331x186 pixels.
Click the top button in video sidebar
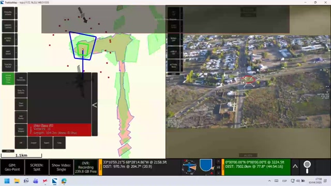(x=174, y=13)
